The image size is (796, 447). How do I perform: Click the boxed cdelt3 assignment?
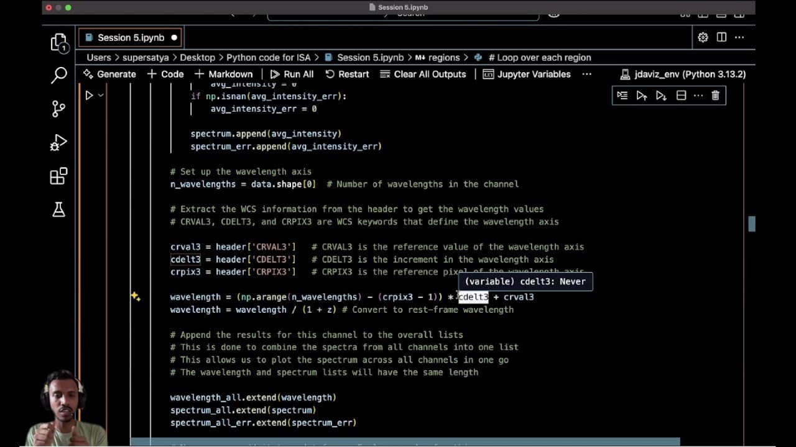(x=185, y=260)
